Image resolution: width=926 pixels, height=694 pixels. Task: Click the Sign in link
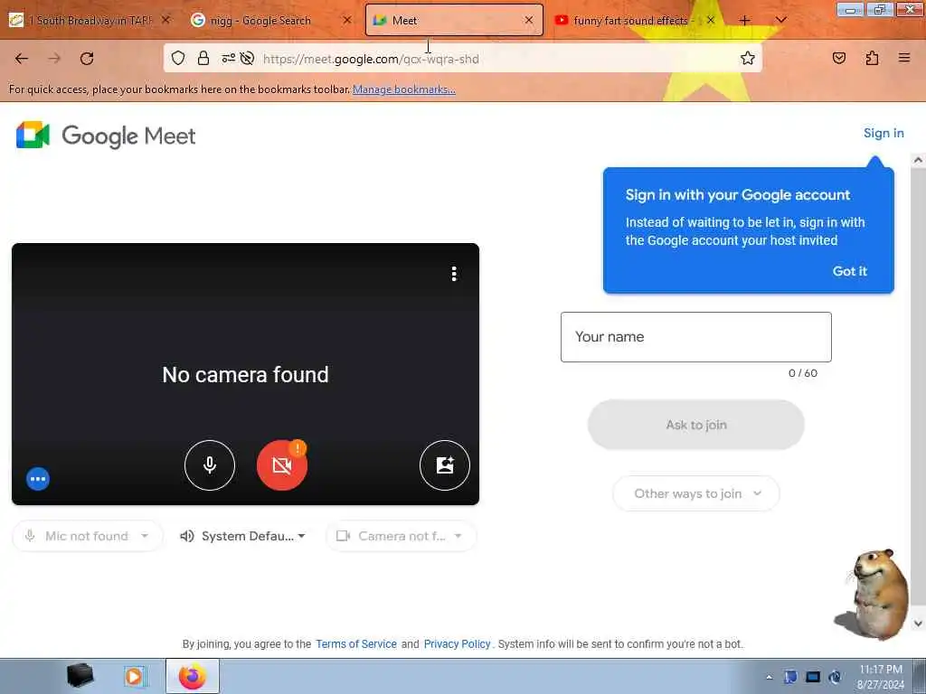pos(883,133)
